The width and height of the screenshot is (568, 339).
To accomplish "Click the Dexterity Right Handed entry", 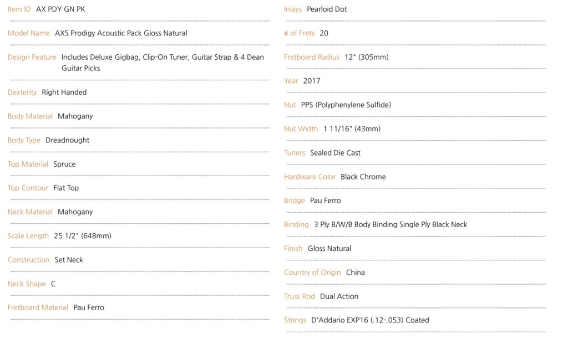I will [x=47, y=93].
